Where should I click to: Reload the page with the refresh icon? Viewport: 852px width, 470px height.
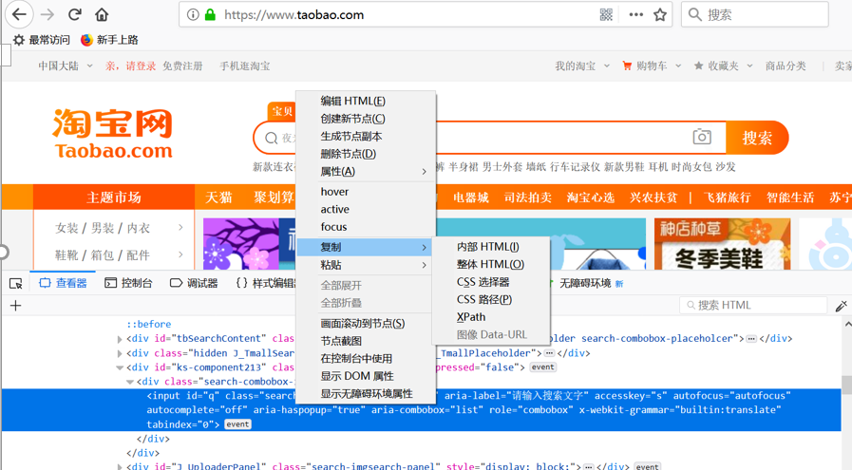75,14
